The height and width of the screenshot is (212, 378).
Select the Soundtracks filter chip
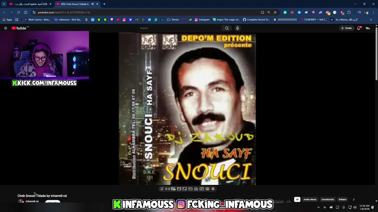(x=328, y=199)
